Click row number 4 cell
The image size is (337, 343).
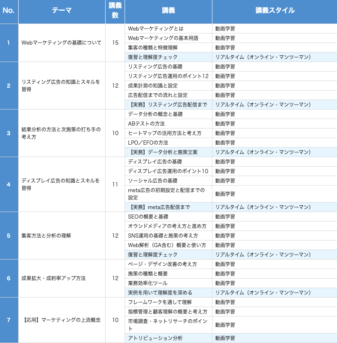[9, 184]
